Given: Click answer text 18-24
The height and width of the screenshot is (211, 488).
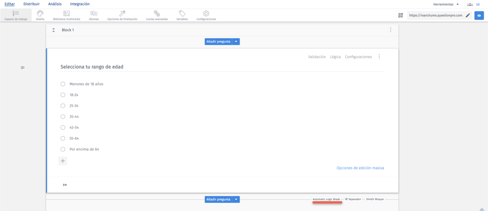Looking at the screenshot, I should click(74, 95).
